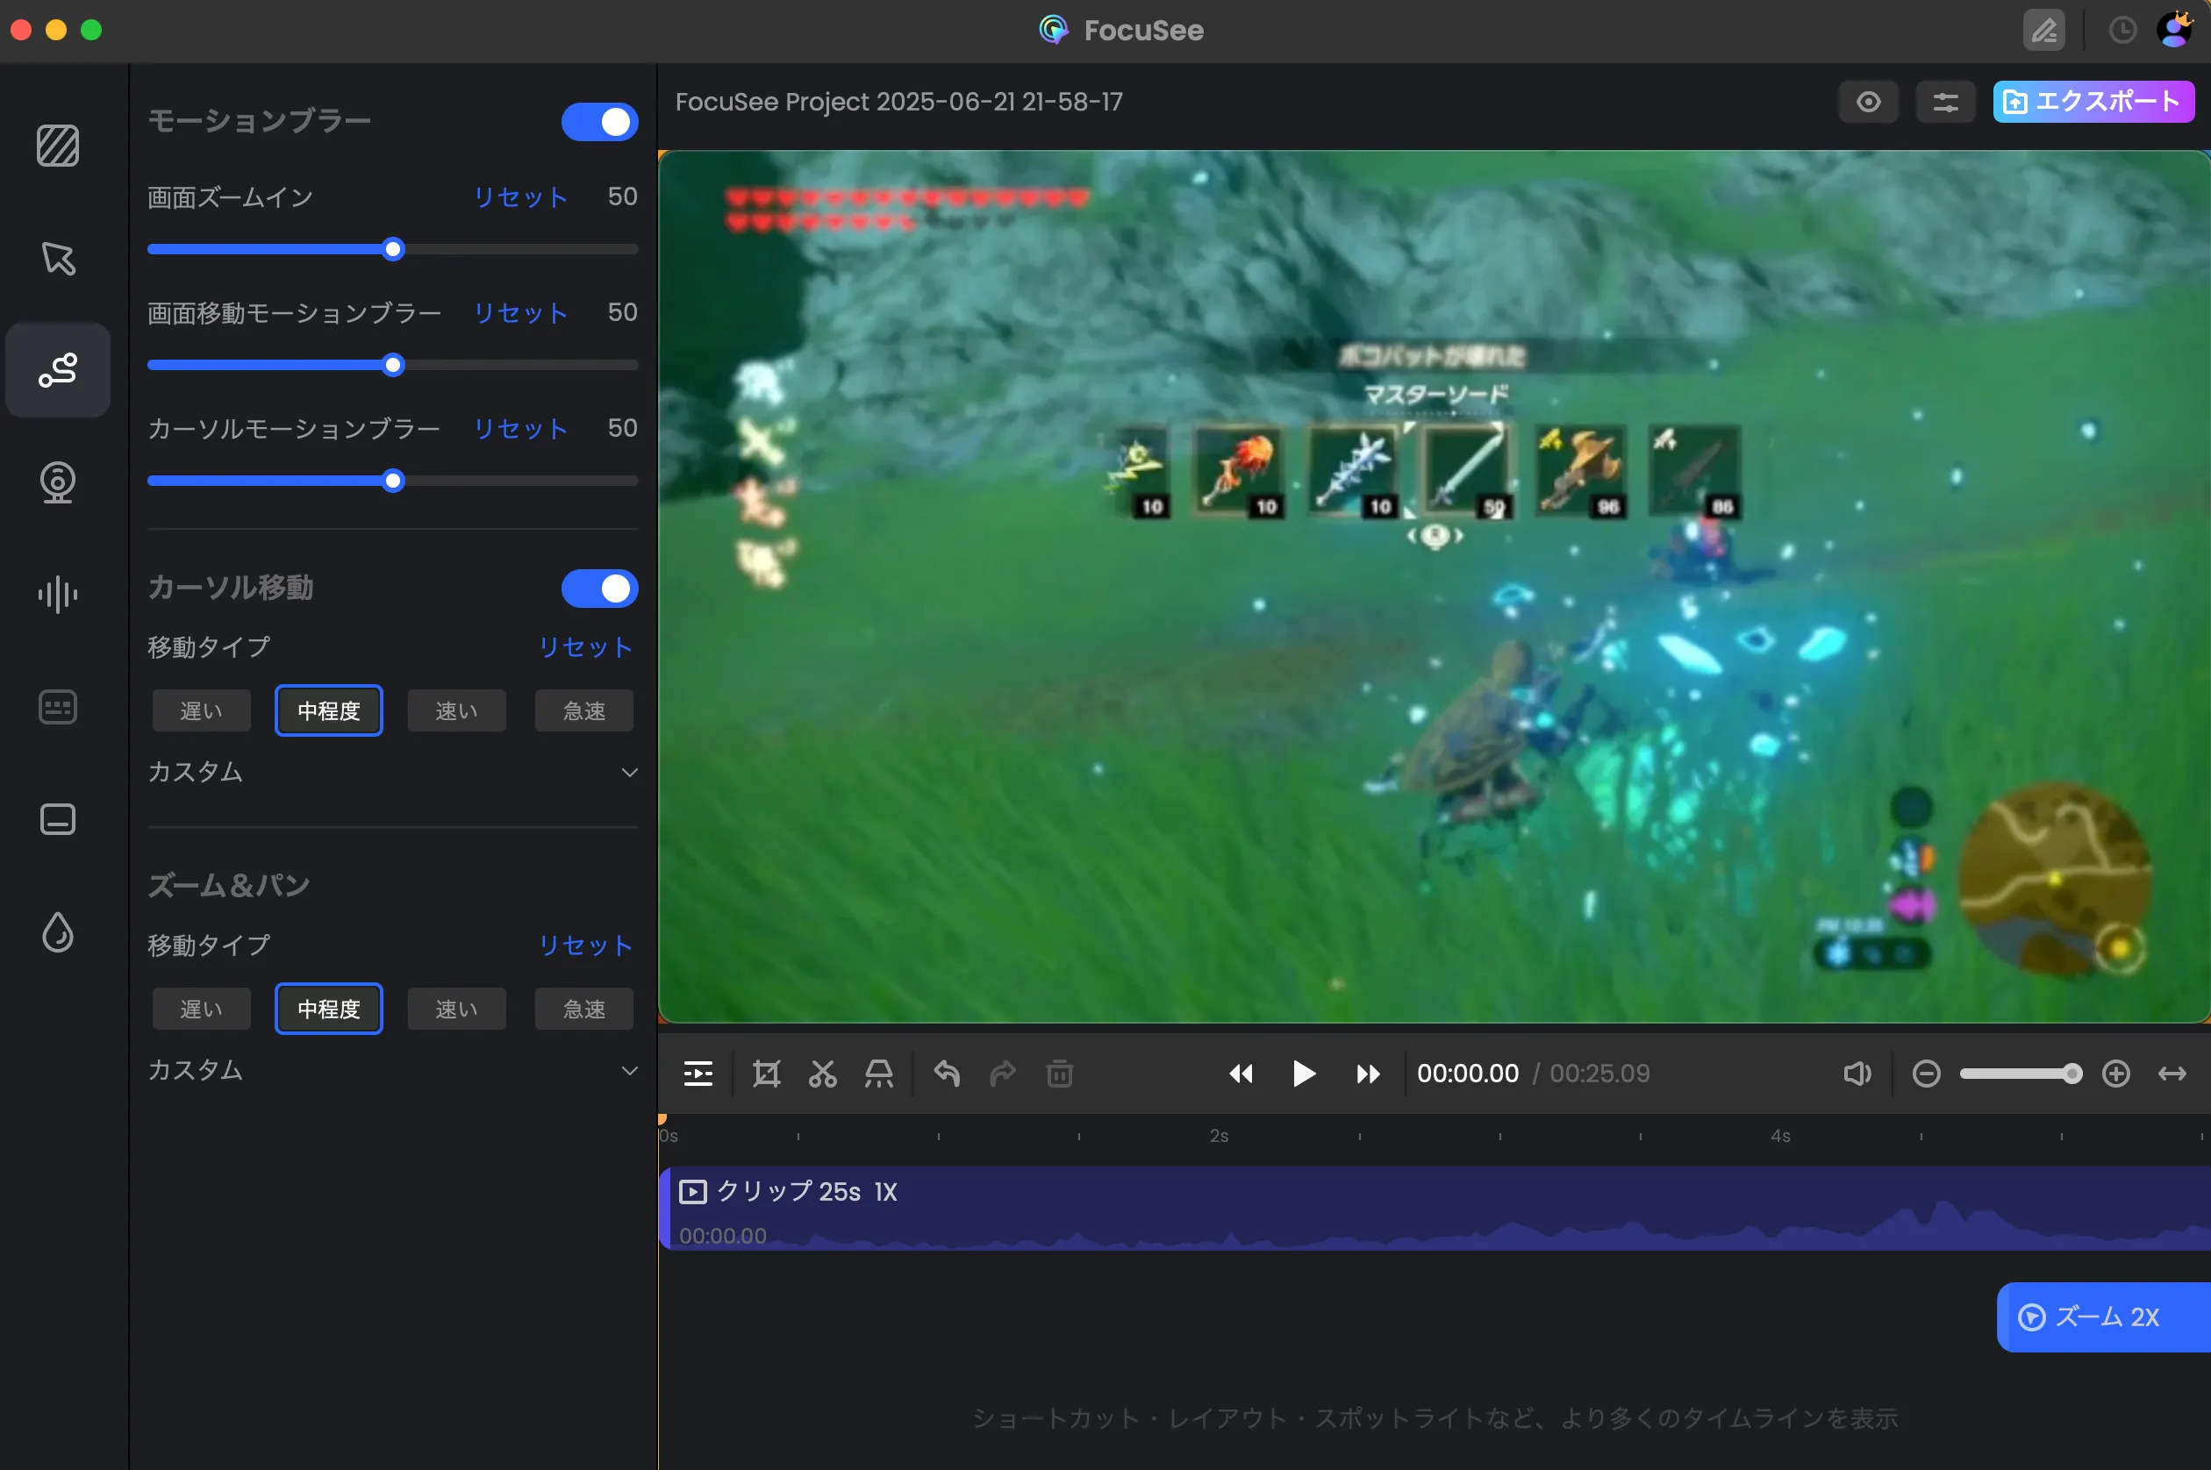Undo the last action
Viewport: 2211px width, 1470px height.
947,1074
